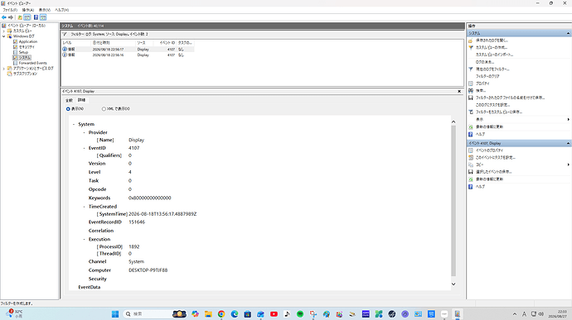Open the ファイル(F) menu
Viewport: 572px width, 320px height.
pos(10,10)
